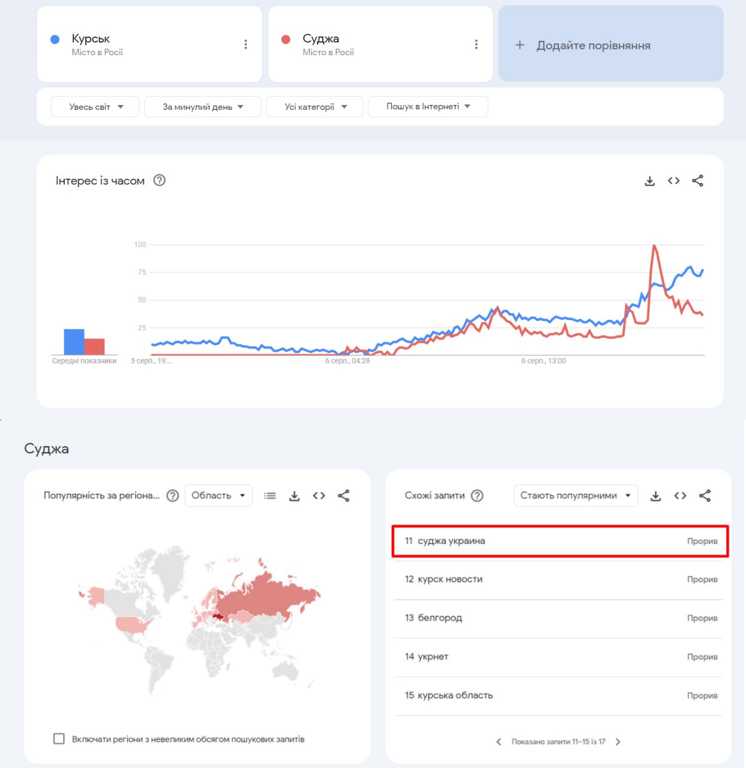Screen dimensions: 746x768
Task: Expand the Усі категорії dropdown
Action: tap(315, 107)
